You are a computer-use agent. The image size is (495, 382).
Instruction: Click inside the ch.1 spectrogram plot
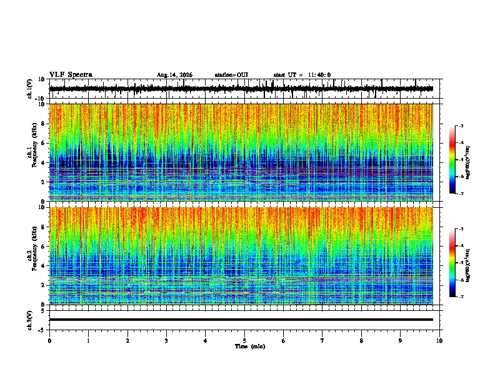tap(241, 152)
